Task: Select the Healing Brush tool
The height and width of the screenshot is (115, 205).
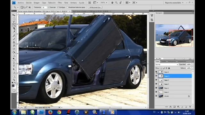Action: [14, 35]
